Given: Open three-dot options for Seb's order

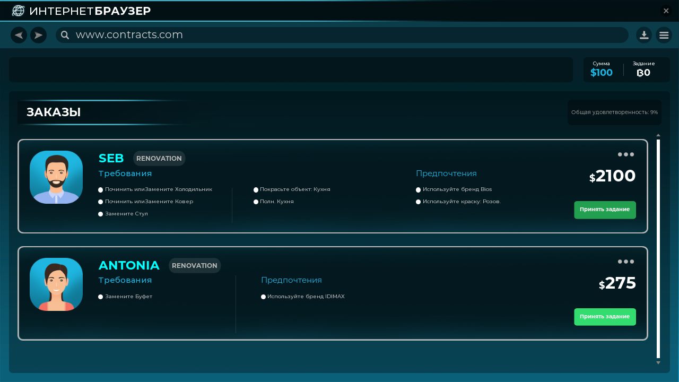Looking at the screenshot, I should click(x=626, y=154).
